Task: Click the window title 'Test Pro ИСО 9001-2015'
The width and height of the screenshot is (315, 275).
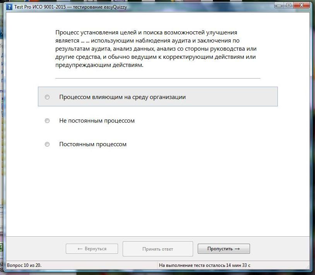Action: coord(40,7)
